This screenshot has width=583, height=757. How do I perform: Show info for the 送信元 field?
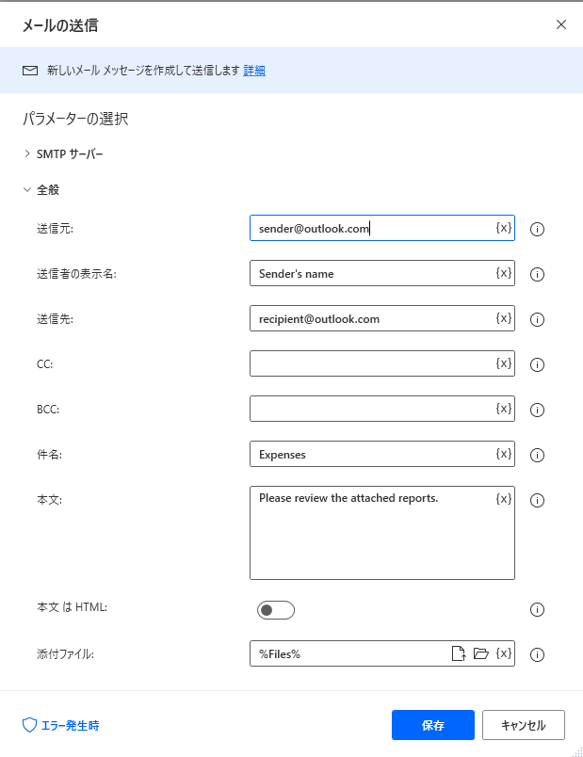[537, 229]
